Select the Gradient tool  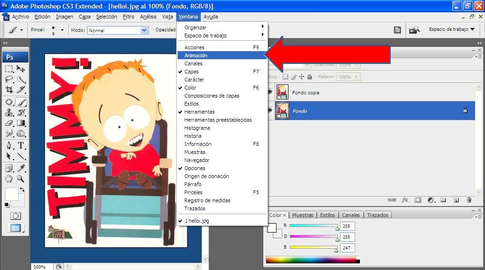click(x=21, y=123)
